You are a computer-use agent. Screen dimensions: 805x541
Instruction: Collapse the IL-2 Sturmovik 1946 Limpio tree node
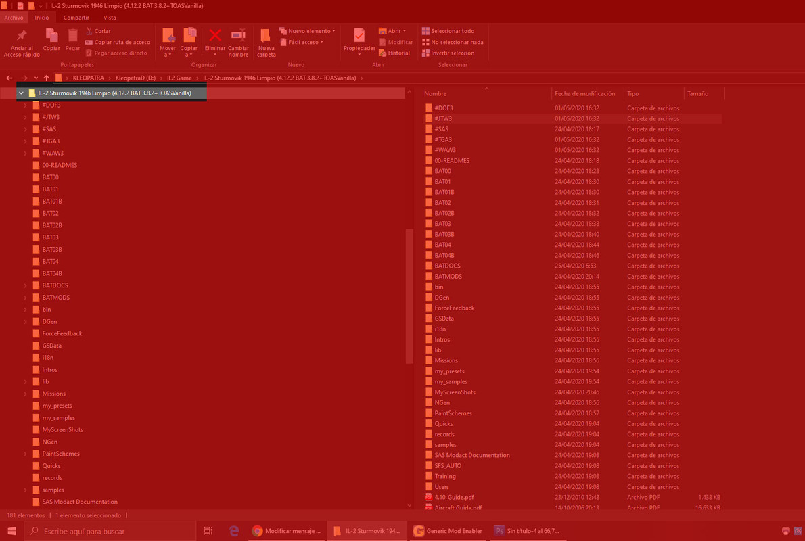(x=21, y=93)
